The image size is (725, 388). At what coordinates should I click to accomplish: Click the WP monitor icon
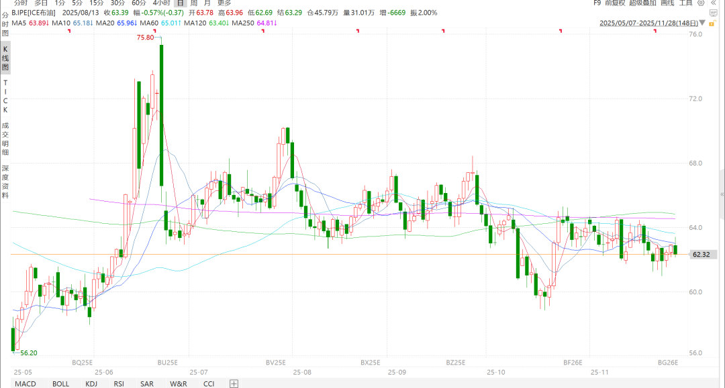[713, 13]
